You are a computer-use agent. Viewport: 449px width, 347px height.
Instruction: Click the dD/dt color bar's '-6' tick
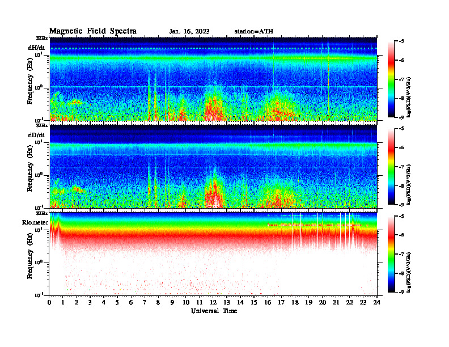tap(402, 148)
